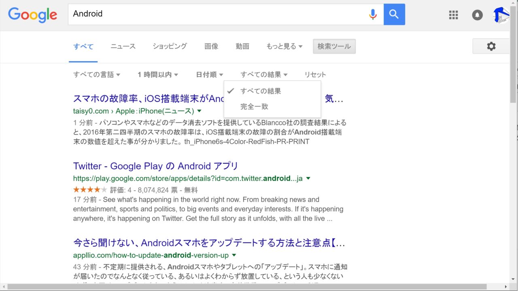Toggle the 検索ツール button
Screen dimensions: 518x291
pos(334,47)
